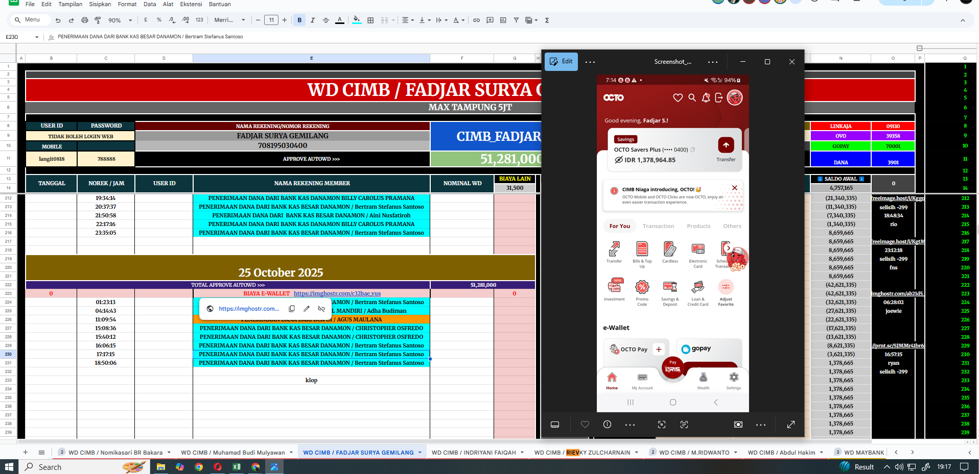
Task: Open the cell borders tool
Action: (370, 20)
